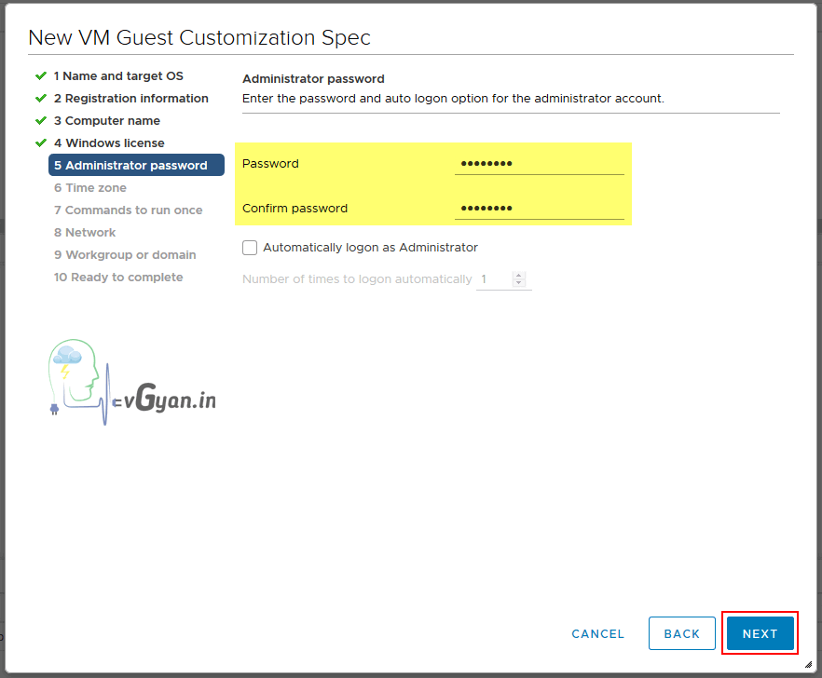This screenshot has width=822, height=678.
Task: Select step 4 Windows license
Action: tap(109, 143)
